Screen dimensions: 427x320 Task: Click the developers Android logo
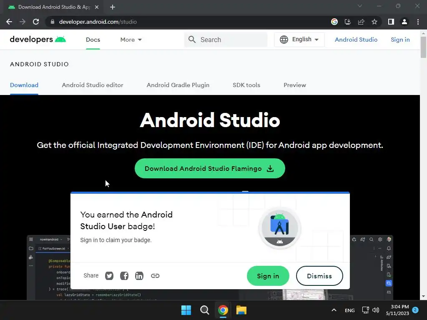pos(38,40)
